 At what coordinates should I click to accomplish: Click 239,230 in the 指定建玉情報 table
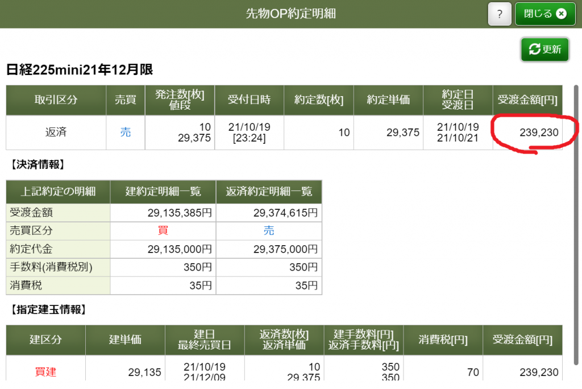(x=539, y=373)
